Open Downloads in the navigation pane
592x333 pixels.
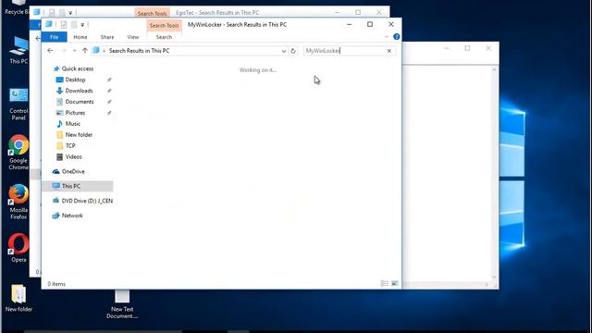[x=79, y=91]
